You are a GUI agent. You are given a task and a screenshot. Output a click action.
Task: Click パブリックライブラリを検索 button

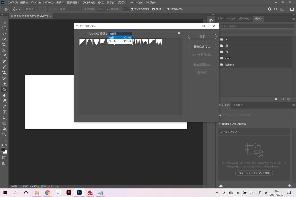254,173
